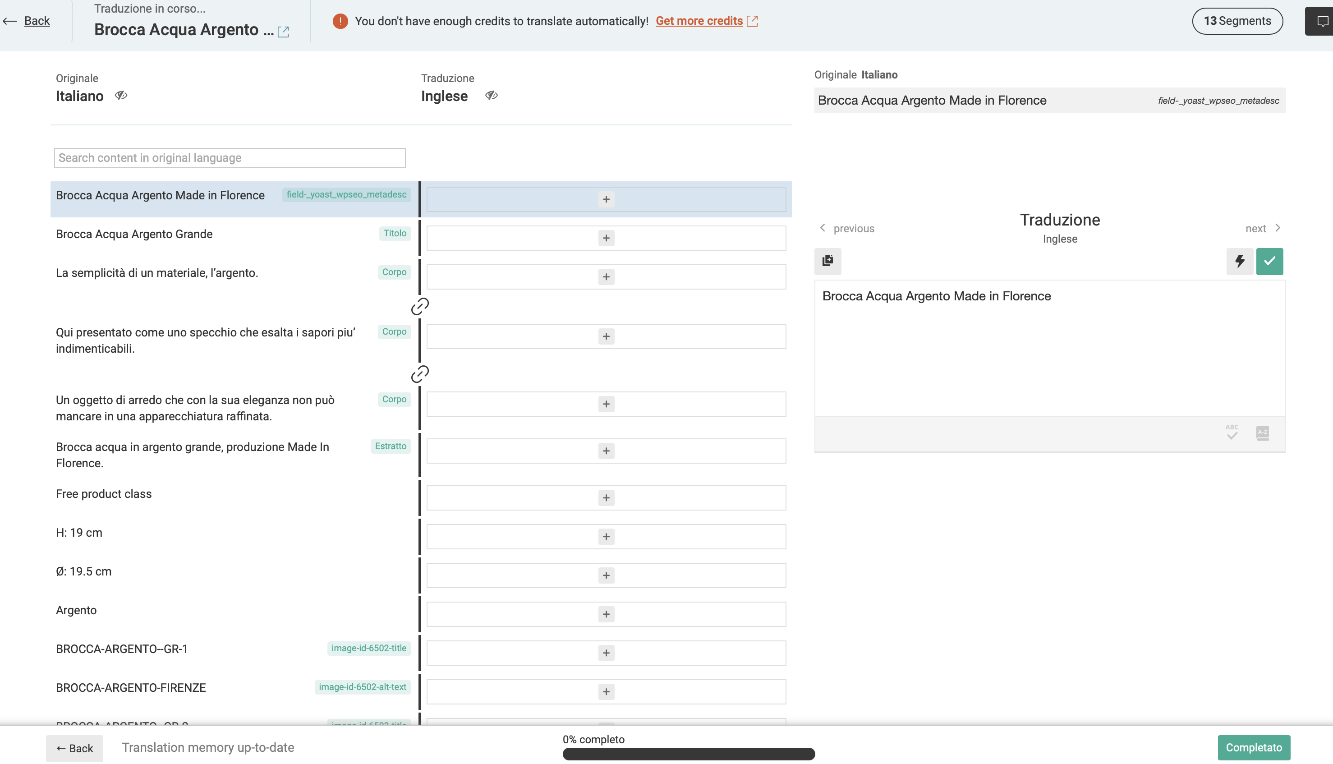
Task: Click the 'Titolo' tag label
Action: [x=395, y=234]
